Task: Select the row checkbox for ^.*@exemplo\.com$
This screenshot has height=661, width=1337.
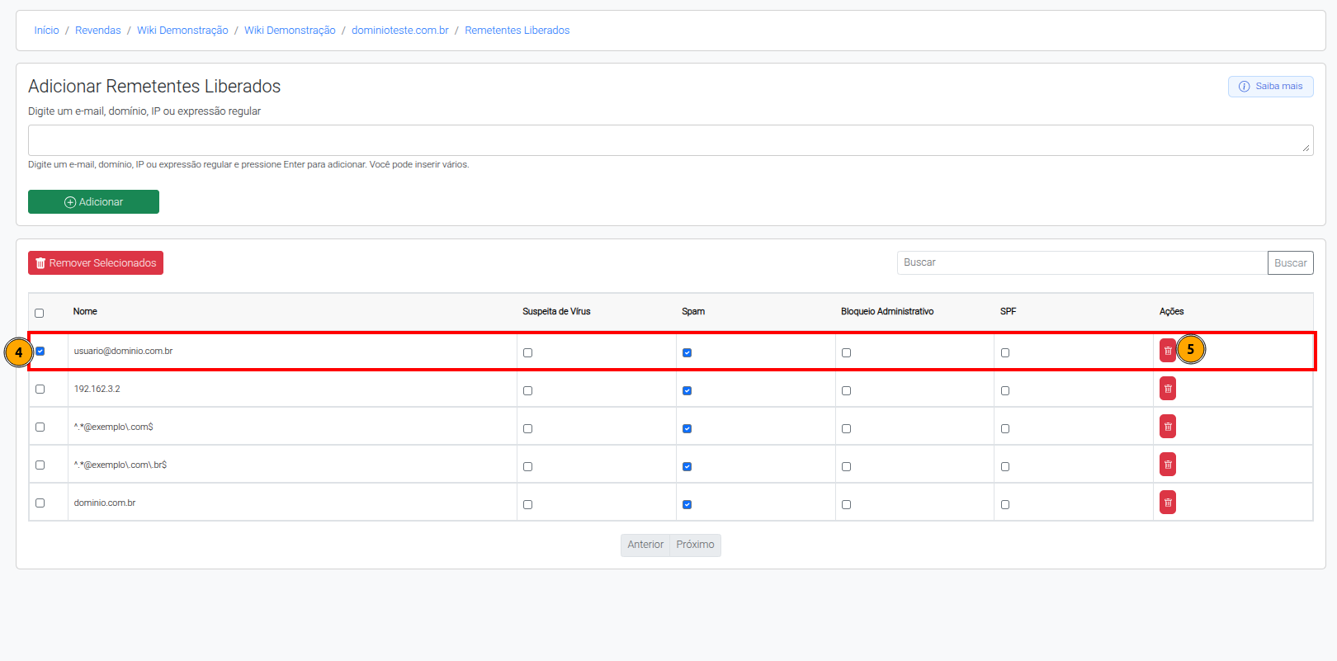Action: (40, 427)
